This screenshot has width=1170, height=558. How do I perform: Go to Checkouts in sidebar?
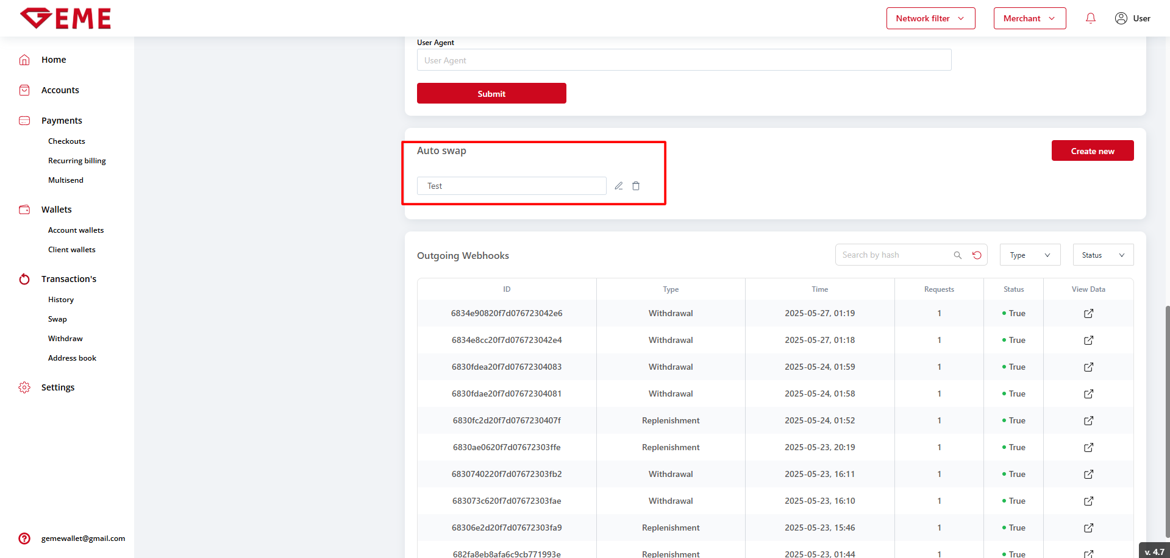pyautogui.click(x=66, y=141)
